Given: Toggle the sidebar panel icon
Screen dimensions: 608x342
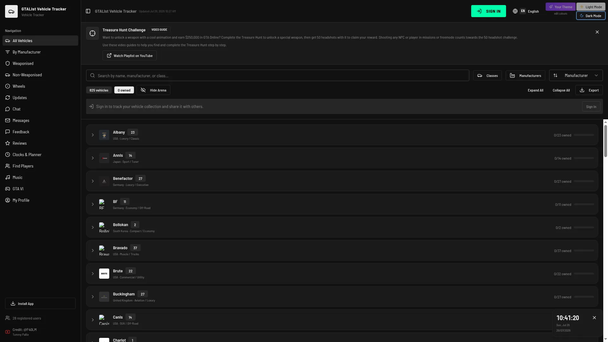Looking at the screenshot, I should click(x=88, y=11).
